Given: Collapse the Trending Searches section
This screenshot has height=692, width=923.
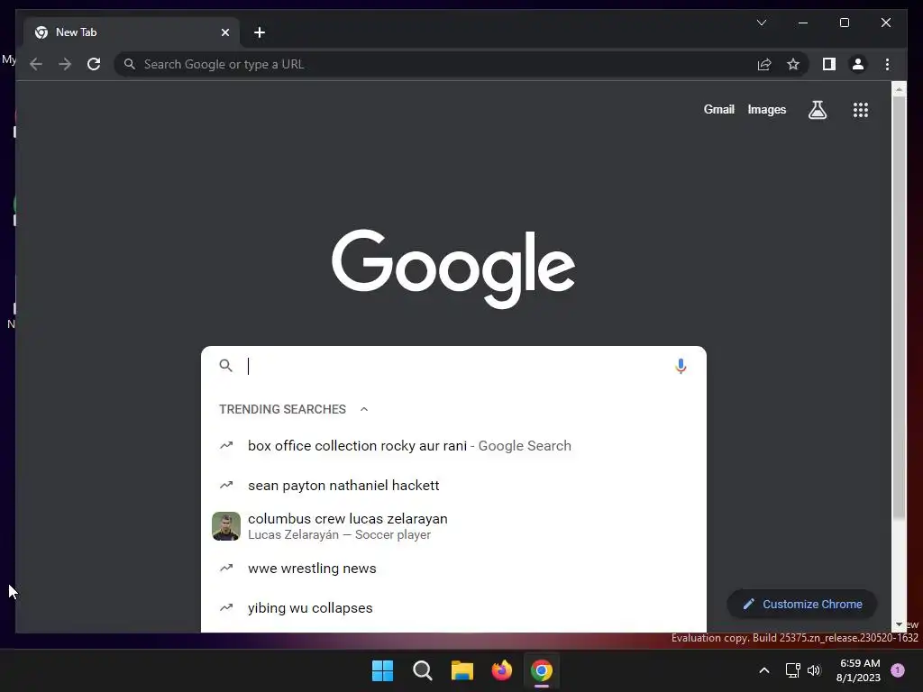Looking at the screenshot, I should pos(364,410).
